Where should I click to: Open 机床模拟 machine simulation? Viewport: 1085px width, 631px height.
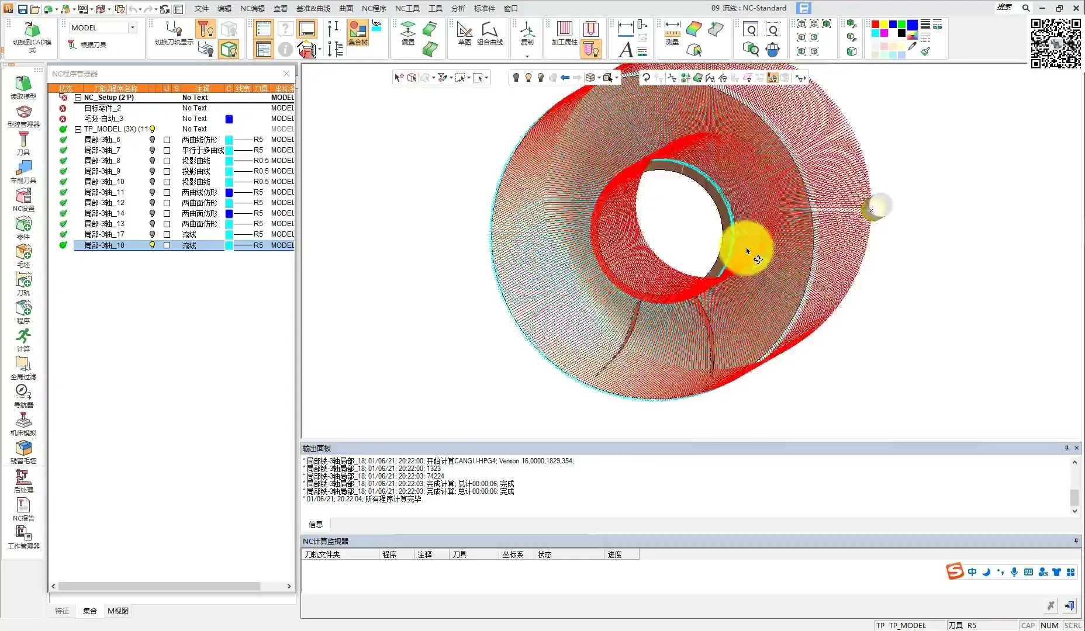[x=23, y=424]
